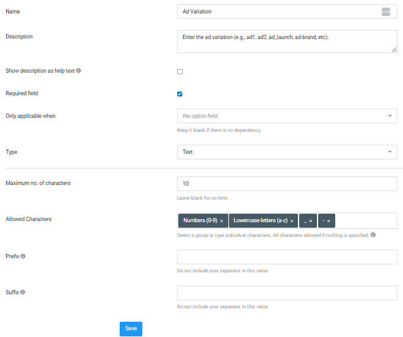403x337 pixels.
Task: Click info icon beside Show description as help text
Action: [x=79, y=70]
